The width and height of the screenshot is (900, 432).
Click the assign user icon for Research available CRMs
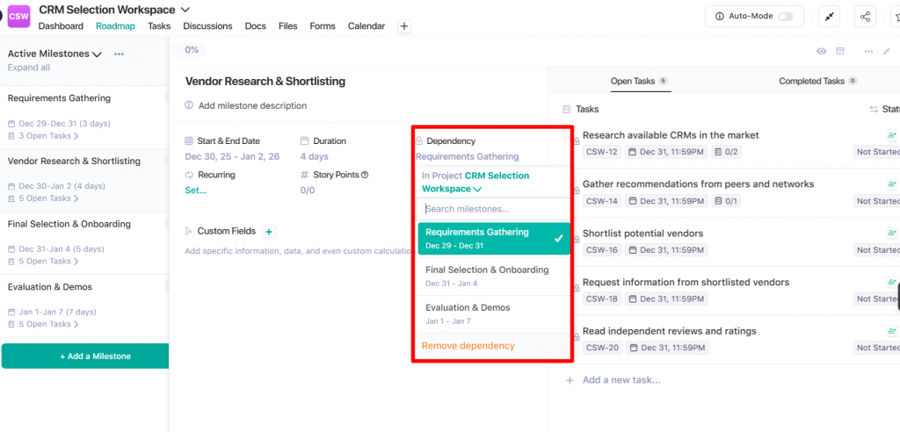click(x=891, y=135)
